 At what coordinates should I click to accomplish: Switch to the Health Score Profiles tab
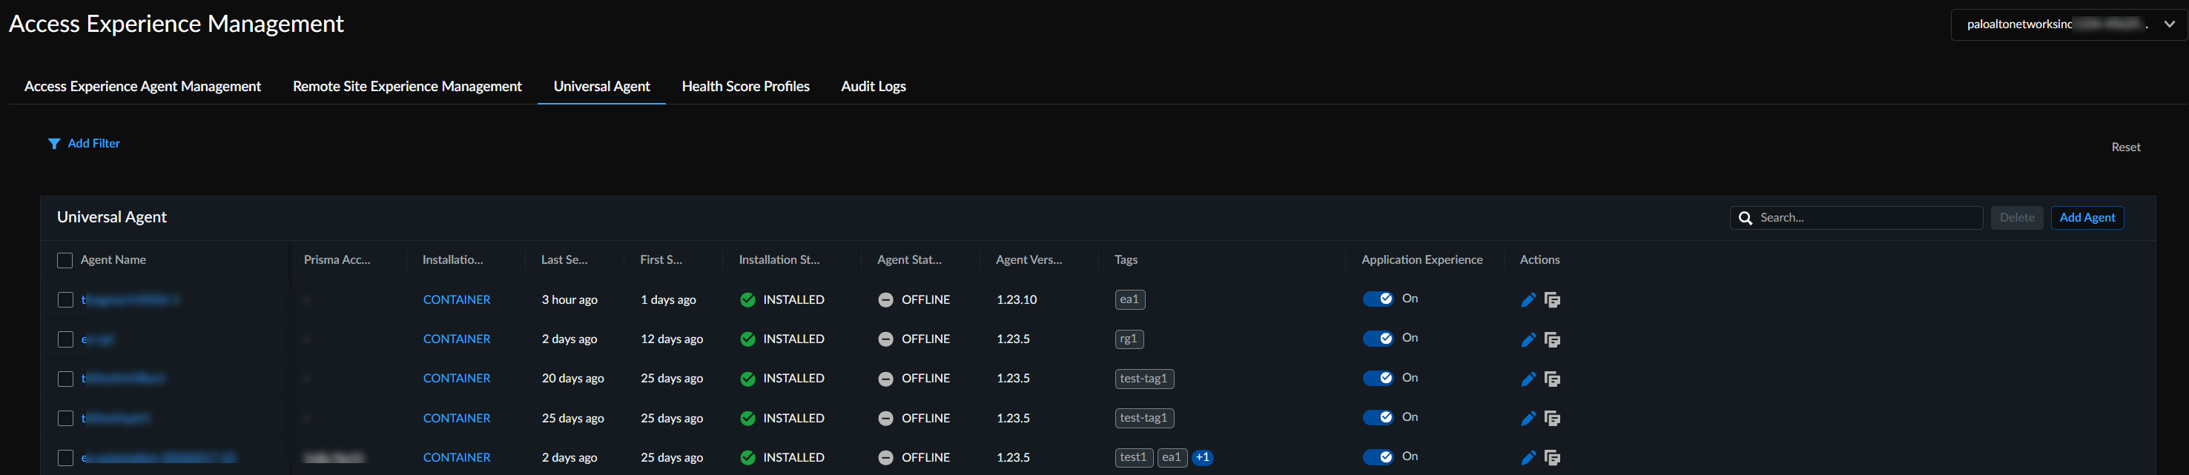pos(745,87)
